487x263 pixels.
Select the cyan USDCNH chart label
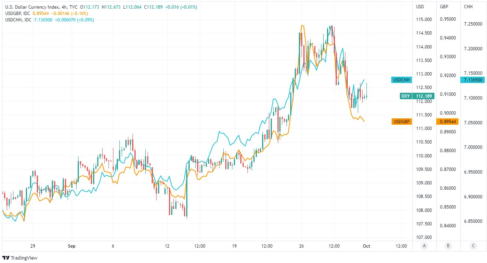click(x=401, y=80)
